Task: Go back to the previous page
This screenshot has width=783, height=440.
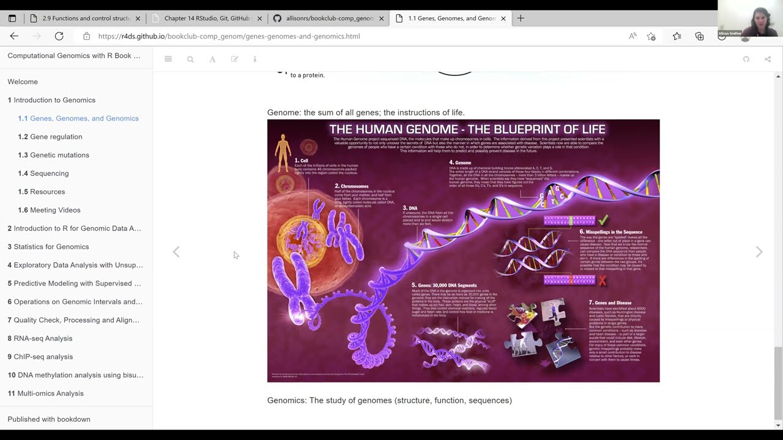Action: pyautogui.click(x=14, y=36)
